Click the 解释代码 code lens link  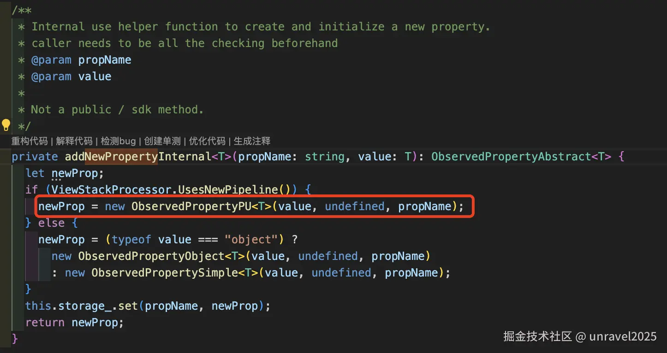point(75,141)
